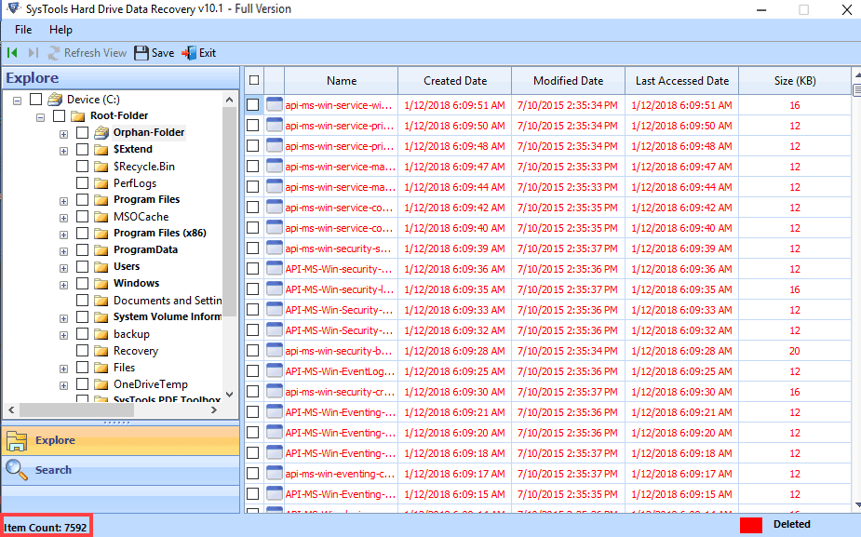The image size is (861, 537).
Task: Switch to the Explore pane tab
Action: pos(121,440)
